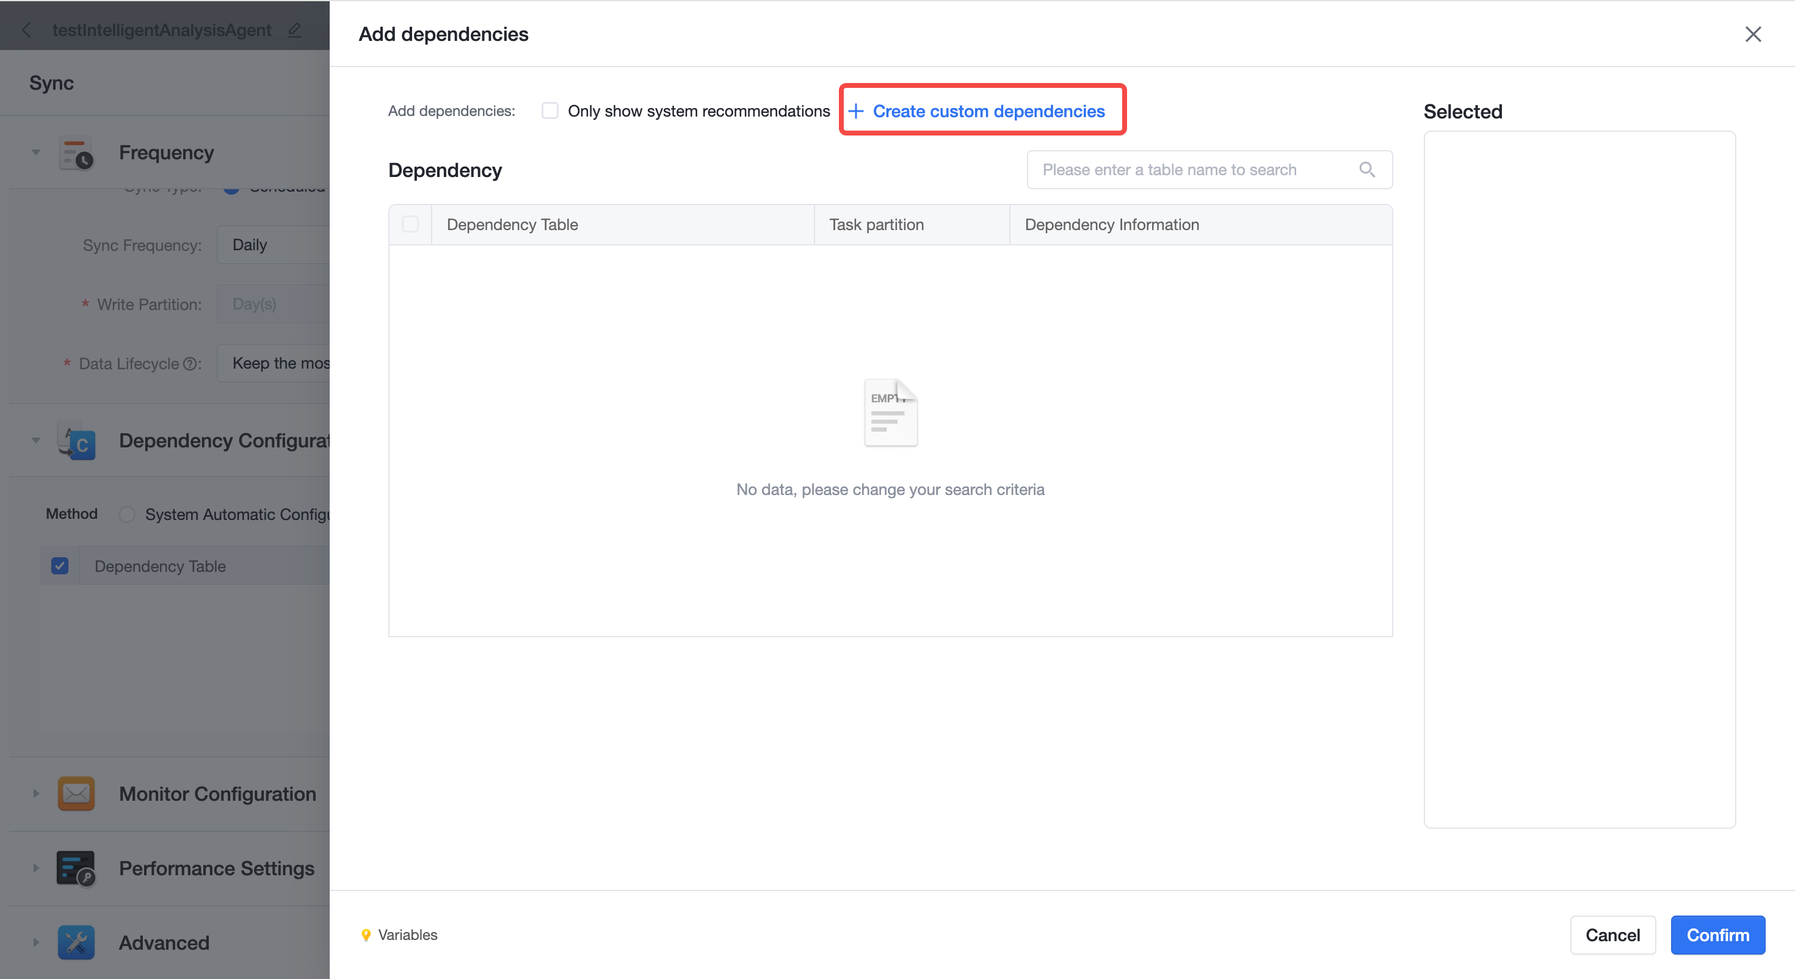Click Create custom dependencies link

[x=976, y=111]
